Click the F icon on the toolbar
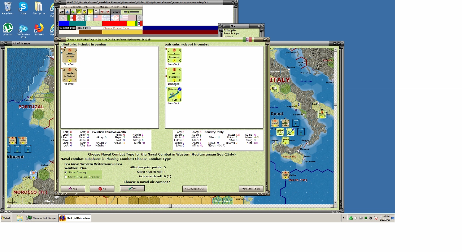 (95, 12)
